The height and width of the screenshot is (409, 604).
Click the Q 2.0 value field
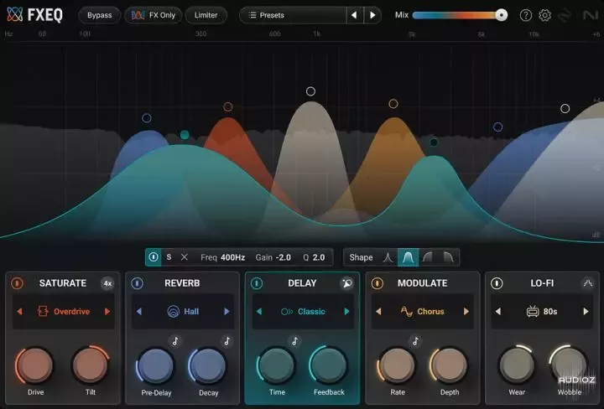click(314, 257)
